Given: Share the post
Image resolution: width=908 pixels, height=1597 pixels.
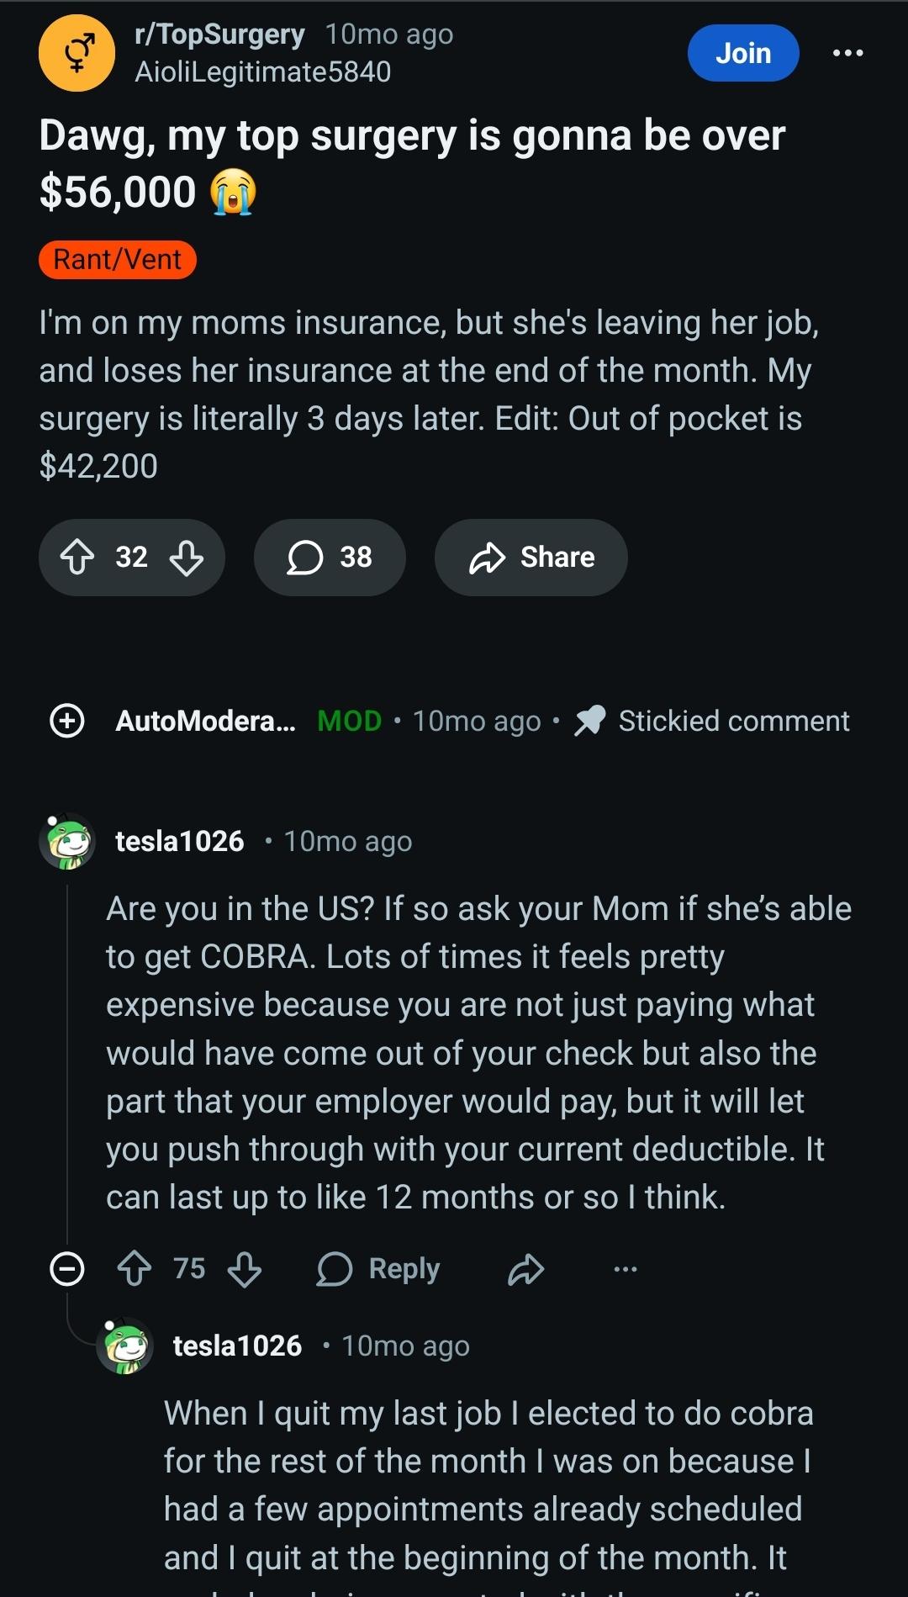Looking at the screenshot, I should pos(531,557).
